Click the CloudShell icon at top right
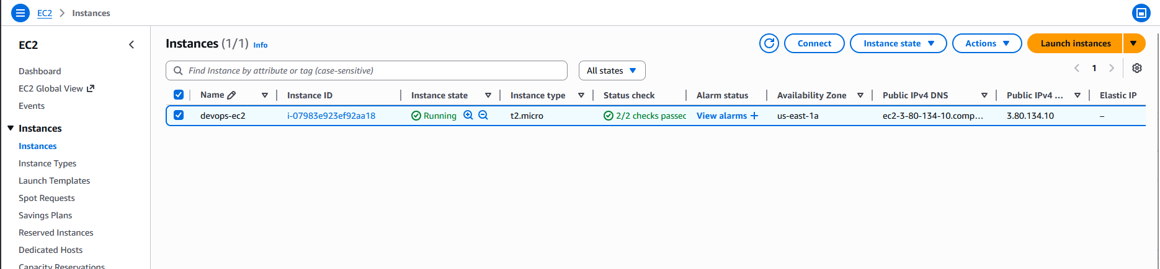 (1141, 12)
